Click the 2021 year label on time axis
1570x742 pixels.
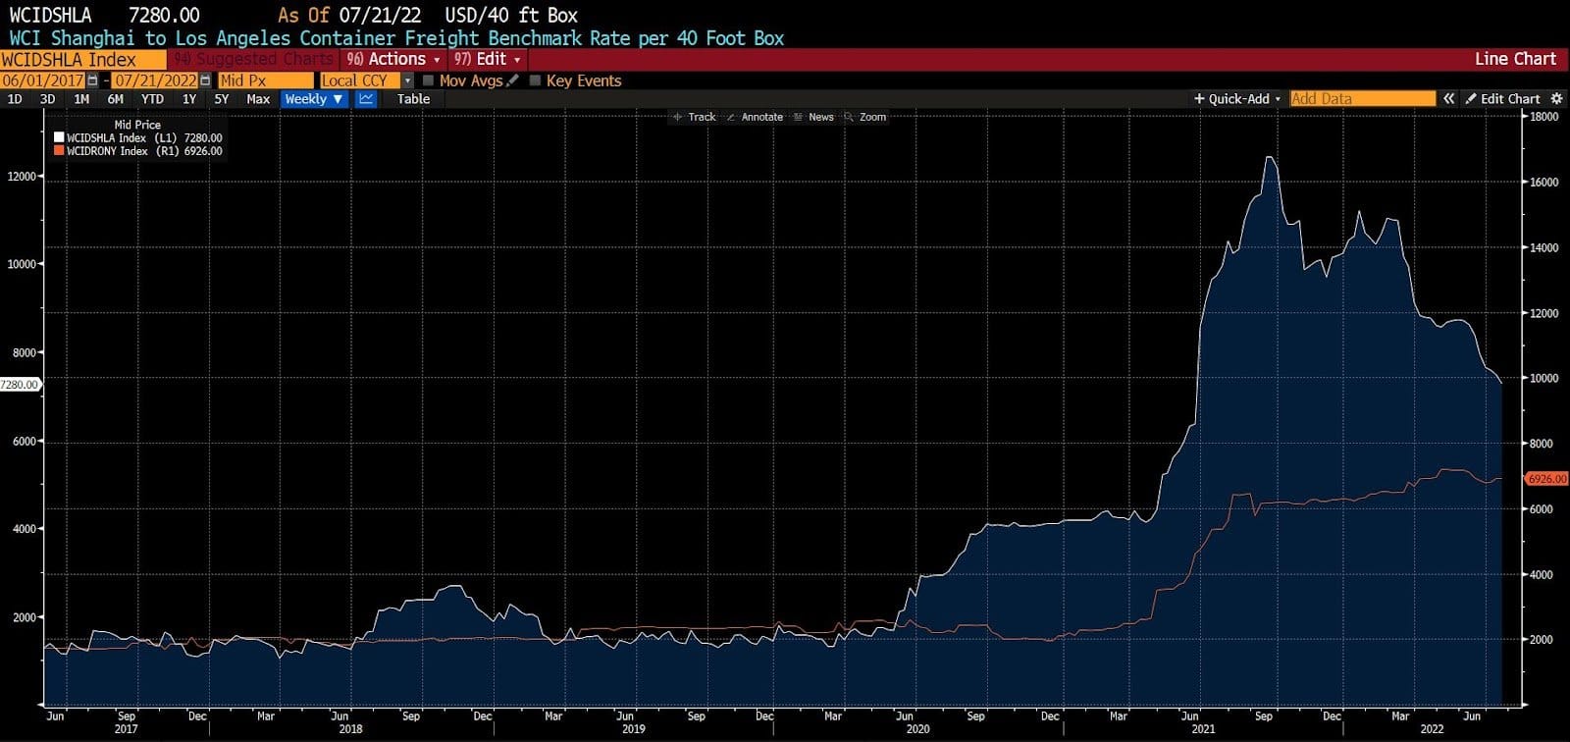[x=1203, y=728]
